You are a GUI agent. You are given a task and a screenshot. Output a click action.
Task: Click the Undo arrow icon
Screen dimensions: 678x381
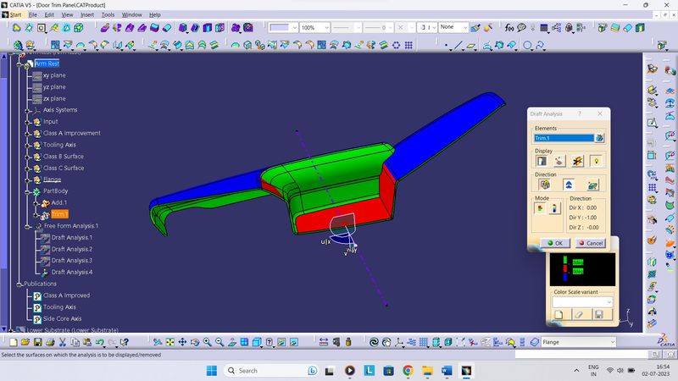coord(100,342)
